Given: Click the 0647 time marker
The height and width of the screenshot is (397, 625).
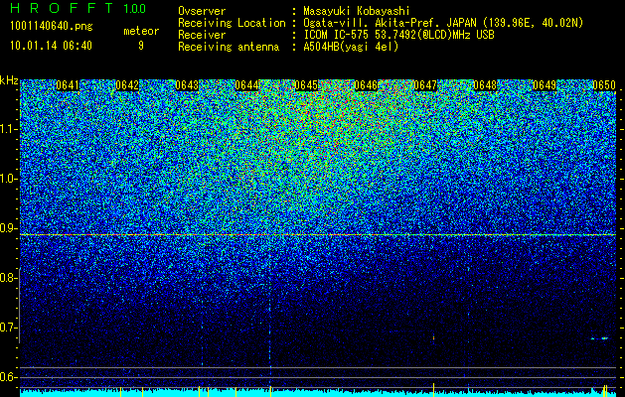Looking at the screenshot, I should click(x=425, y=85).
